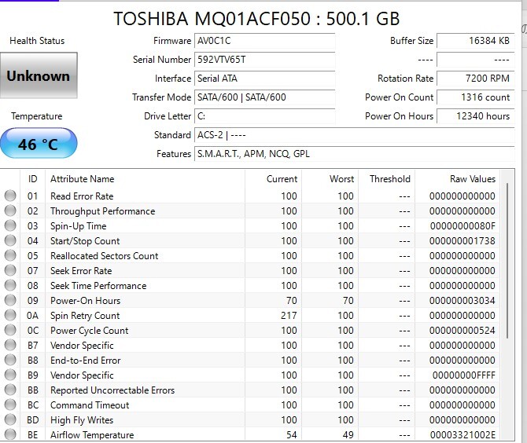This screenshot has width=527, height=443.
Task: Click raw value 00000001738
Action: click(x=463, y=241)
